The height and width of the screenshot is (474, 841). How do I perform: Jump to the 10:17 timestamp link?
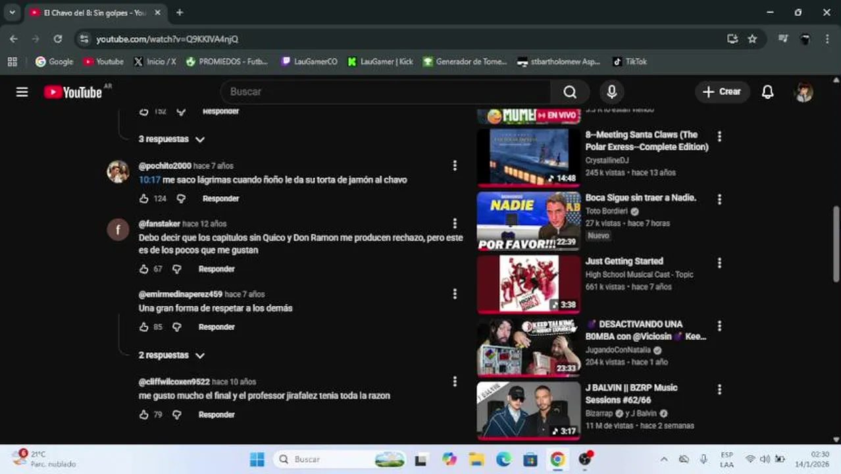(x=149, y=180)
